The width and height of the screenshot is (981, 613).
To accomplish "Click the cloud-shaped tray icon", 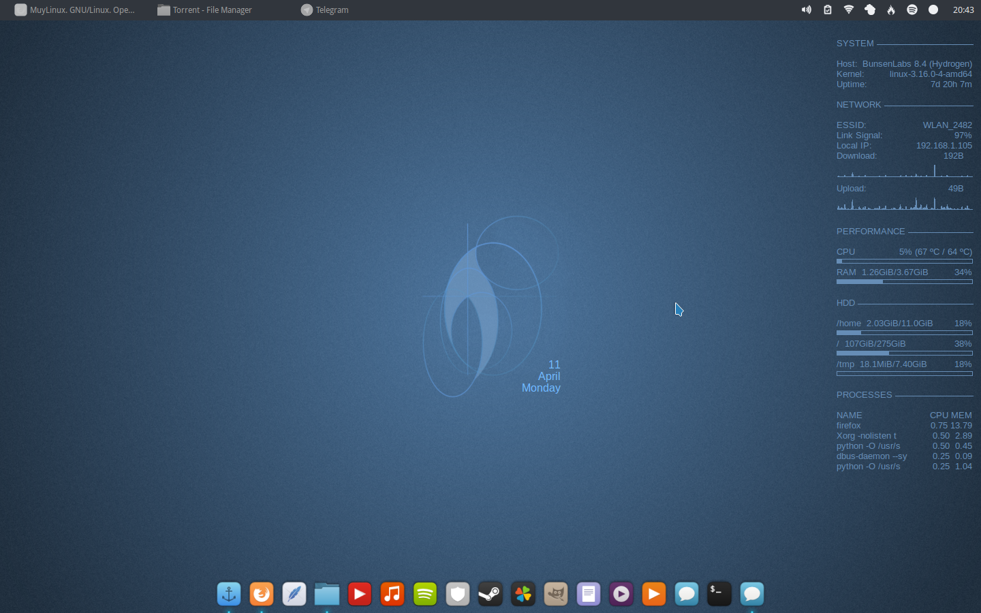I will coord(870,10).
